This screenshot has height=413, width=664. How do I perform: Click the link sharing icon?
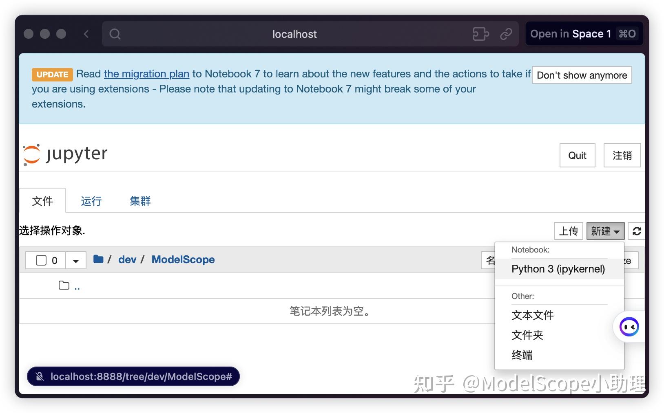tap(506, 34)
